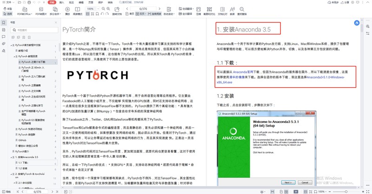
Task: Click PDF转图片 convert to image tool
Action: coord(41,11)
